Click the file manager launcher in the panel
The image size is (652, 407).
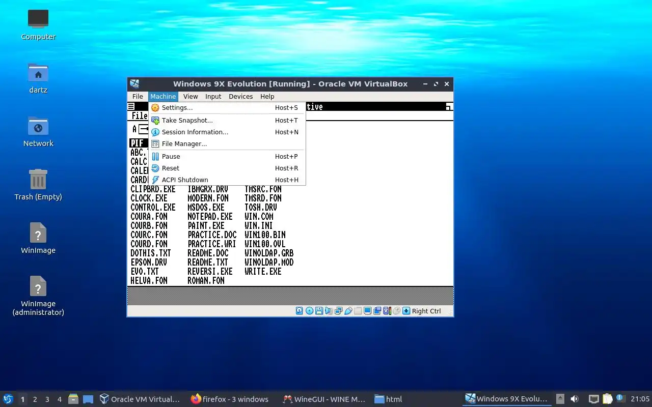click(73, 399)
